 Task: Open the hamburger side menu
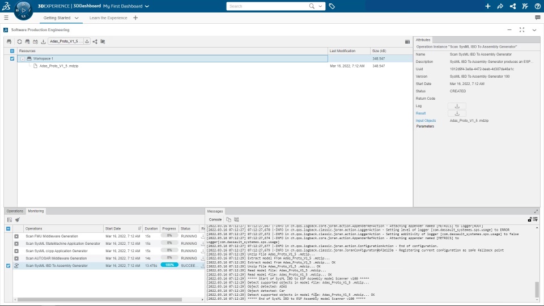click(x=6, y=18)
